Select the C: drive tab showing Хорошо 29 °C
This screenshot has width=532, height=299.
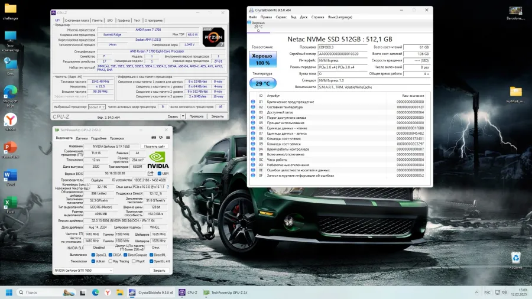[258, 27]
